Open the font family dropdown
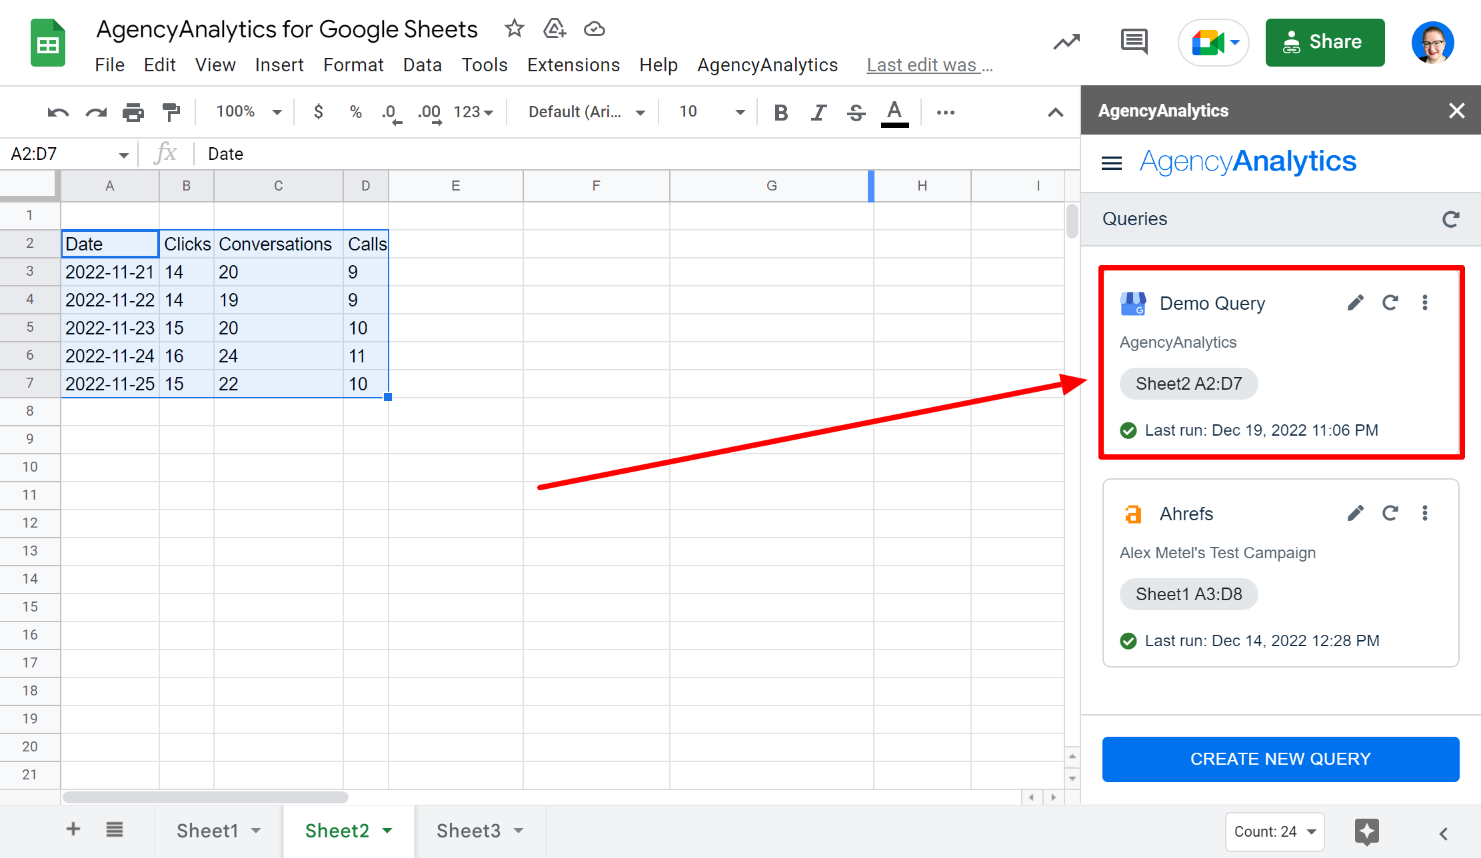The height and width of the screenshot is (858, 1481). pos(587,112)
